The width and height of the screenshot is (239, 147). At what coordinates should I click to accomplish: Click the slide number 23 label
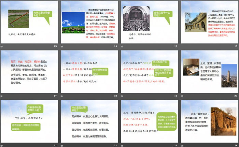click(175, 146)
